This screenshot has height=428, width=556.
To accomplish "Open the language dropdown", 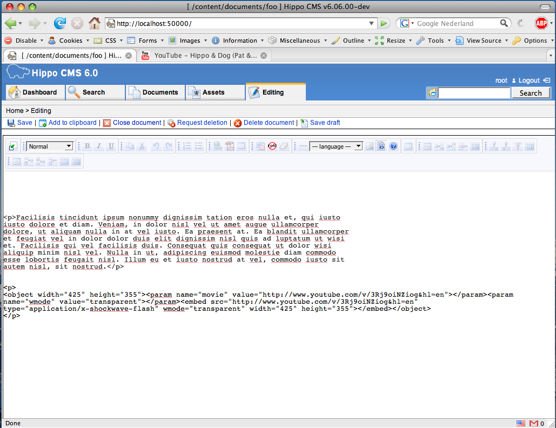I will (336, 146).
